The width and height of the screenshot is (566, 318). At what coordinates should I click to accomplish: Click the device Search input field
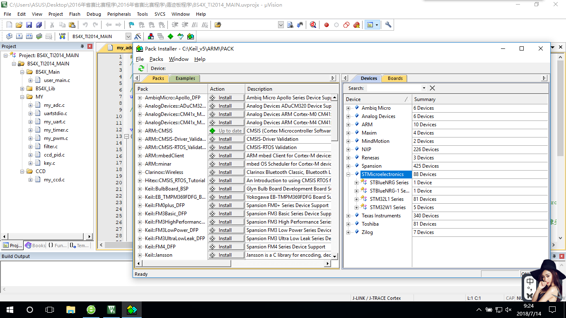click(x=394, y=88)
